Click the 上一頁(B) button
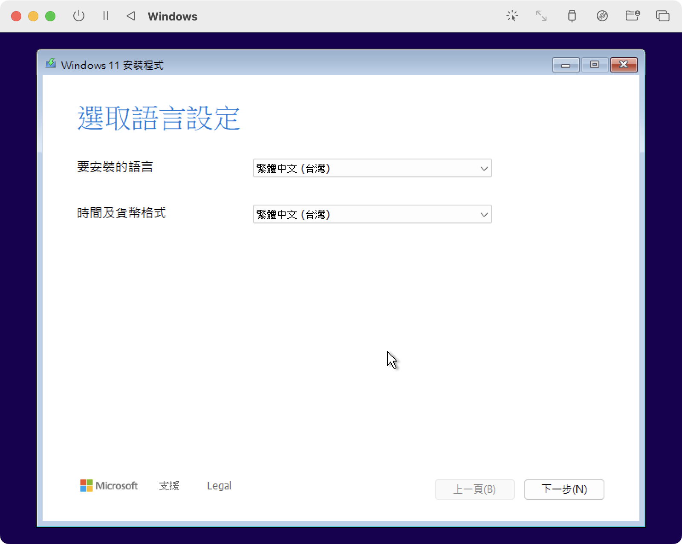Viewport: 682px width, 544px height. click(474, 489)
